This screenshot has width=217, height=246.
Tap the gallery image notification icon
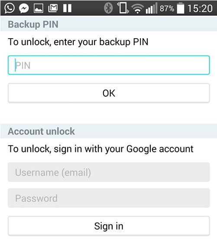(x=39, y=8)
